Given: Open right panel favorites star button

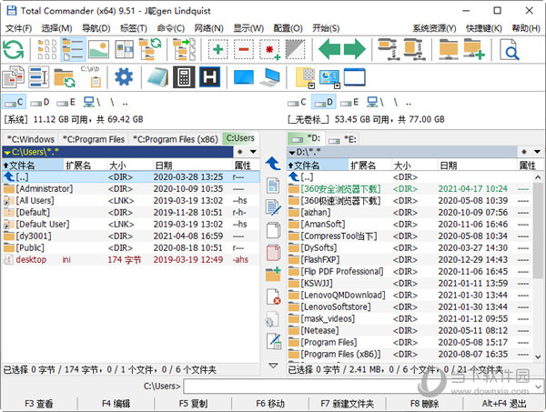Looking at the screenshot, I should 524,152.
